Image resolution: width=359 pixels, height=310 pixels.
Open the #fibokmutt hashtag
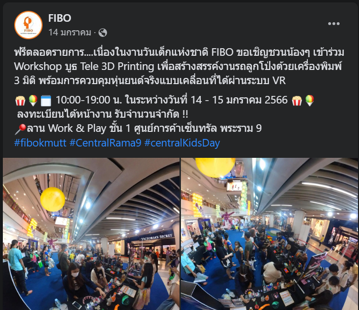point(40,143)
